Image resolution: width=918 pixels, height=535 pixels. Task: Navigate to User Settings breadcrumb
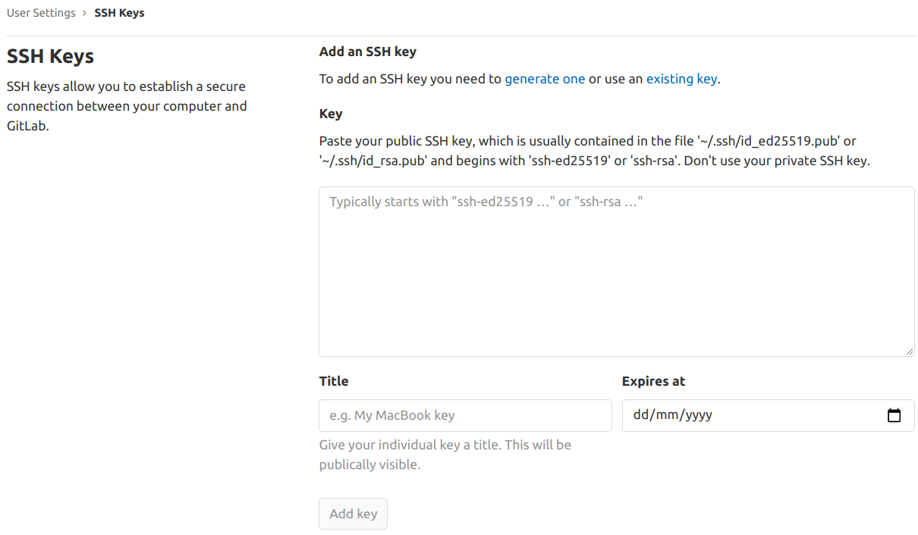click(41, 12)
